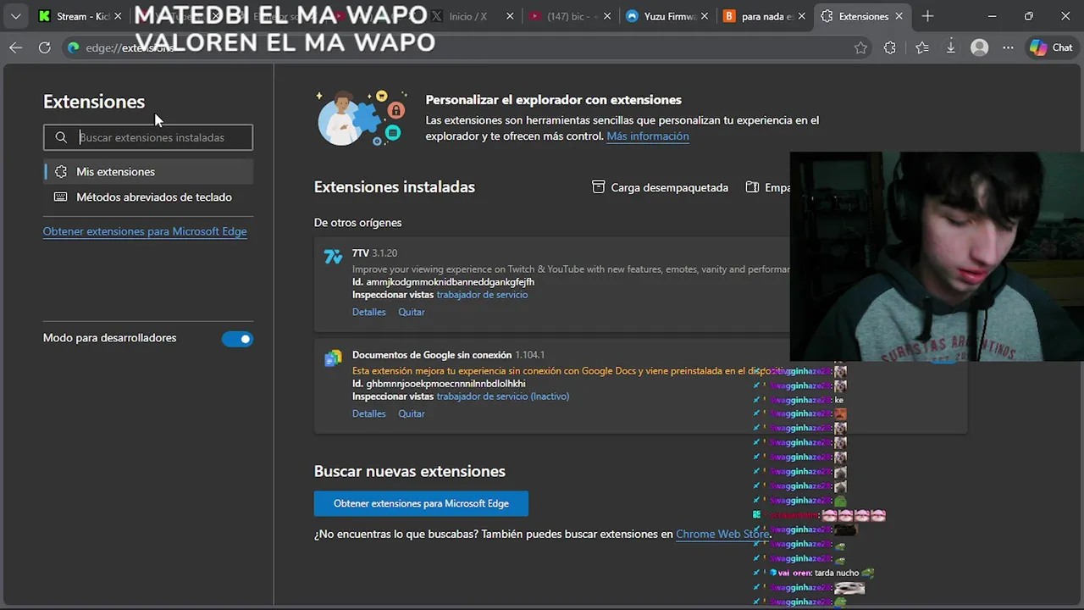This screenshot has height=610, width=1084.
Task: Open 'Detalles' for Documentos de Google
Action: [369, 413]
